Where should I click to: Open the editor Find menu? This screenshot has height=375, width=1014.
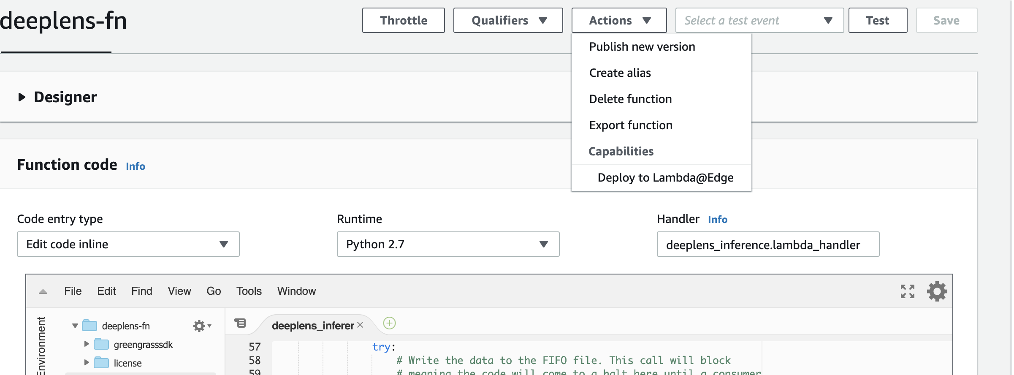point(141,291)
